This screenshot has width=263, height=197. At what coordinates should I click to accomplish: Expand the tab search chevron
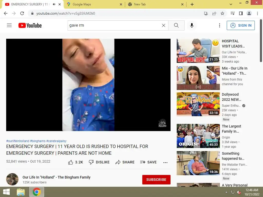pyautogui.click(x=231, y=4)
